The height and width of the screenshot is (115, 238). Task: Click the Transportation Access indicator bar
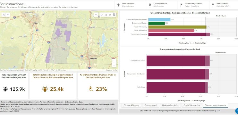point(178,61)
